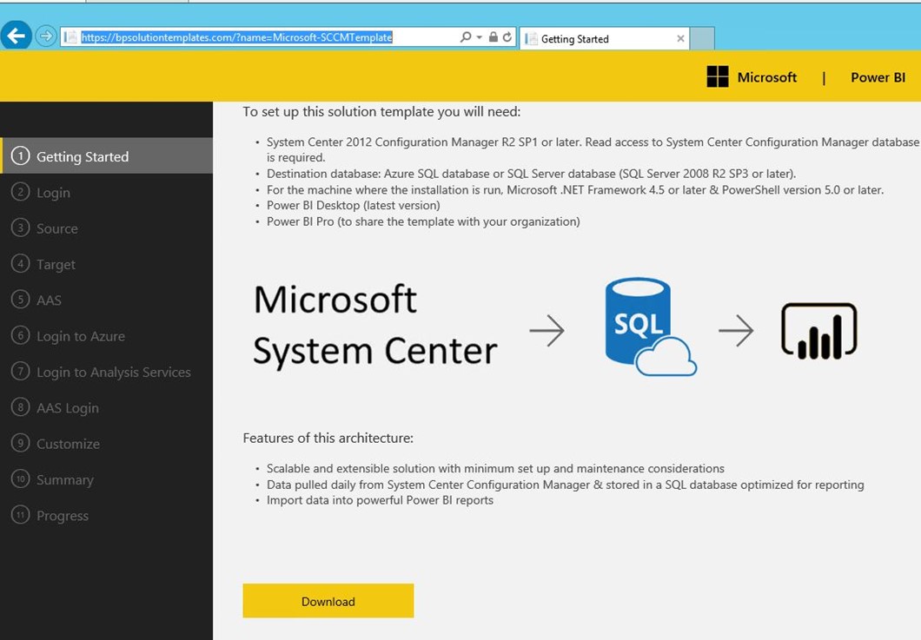Screen dimensions: 921x640
Task: Go to the Login to Azure step
Action: coord(106,336)
